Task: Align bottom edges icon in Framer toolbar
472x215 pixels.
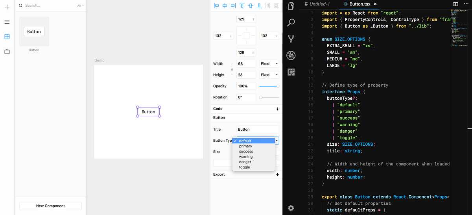Action: tap(259, 6)
